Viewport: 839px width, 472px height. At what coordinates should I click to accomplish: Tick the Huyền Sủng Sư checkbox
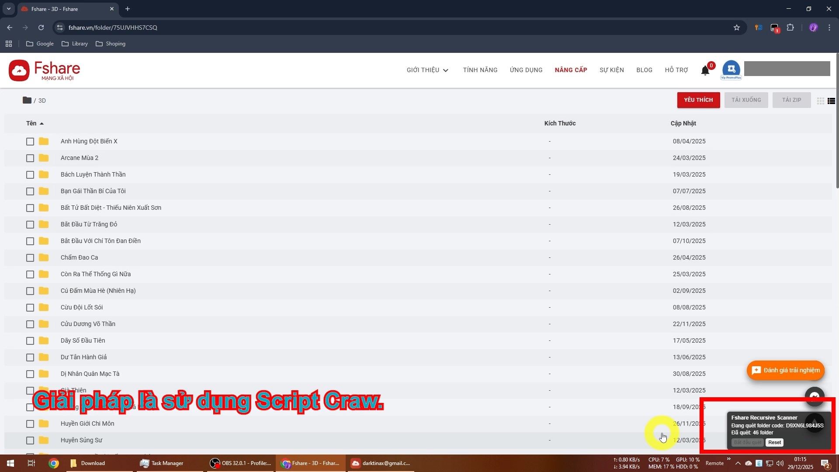pos(30,441)
